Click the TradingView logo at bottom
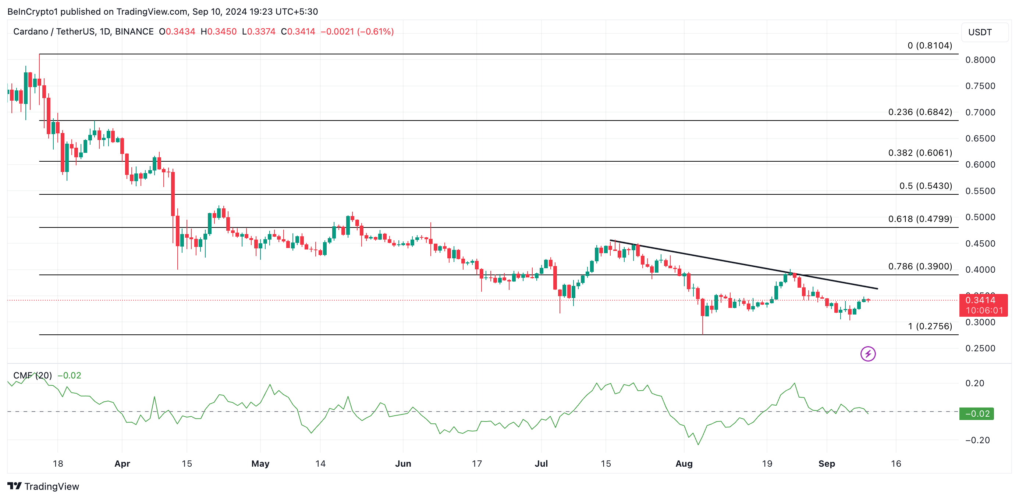 tap(43, 486)
